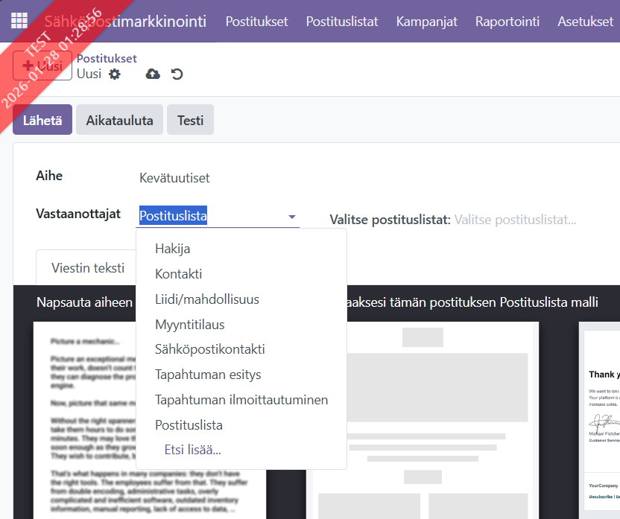Switch to the Viestin teksti tab

tap(88, 268)
